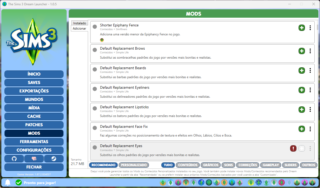Toggle status circle of Default Replacement Beards
Viewport: 320px width, 188px height.
95,69
